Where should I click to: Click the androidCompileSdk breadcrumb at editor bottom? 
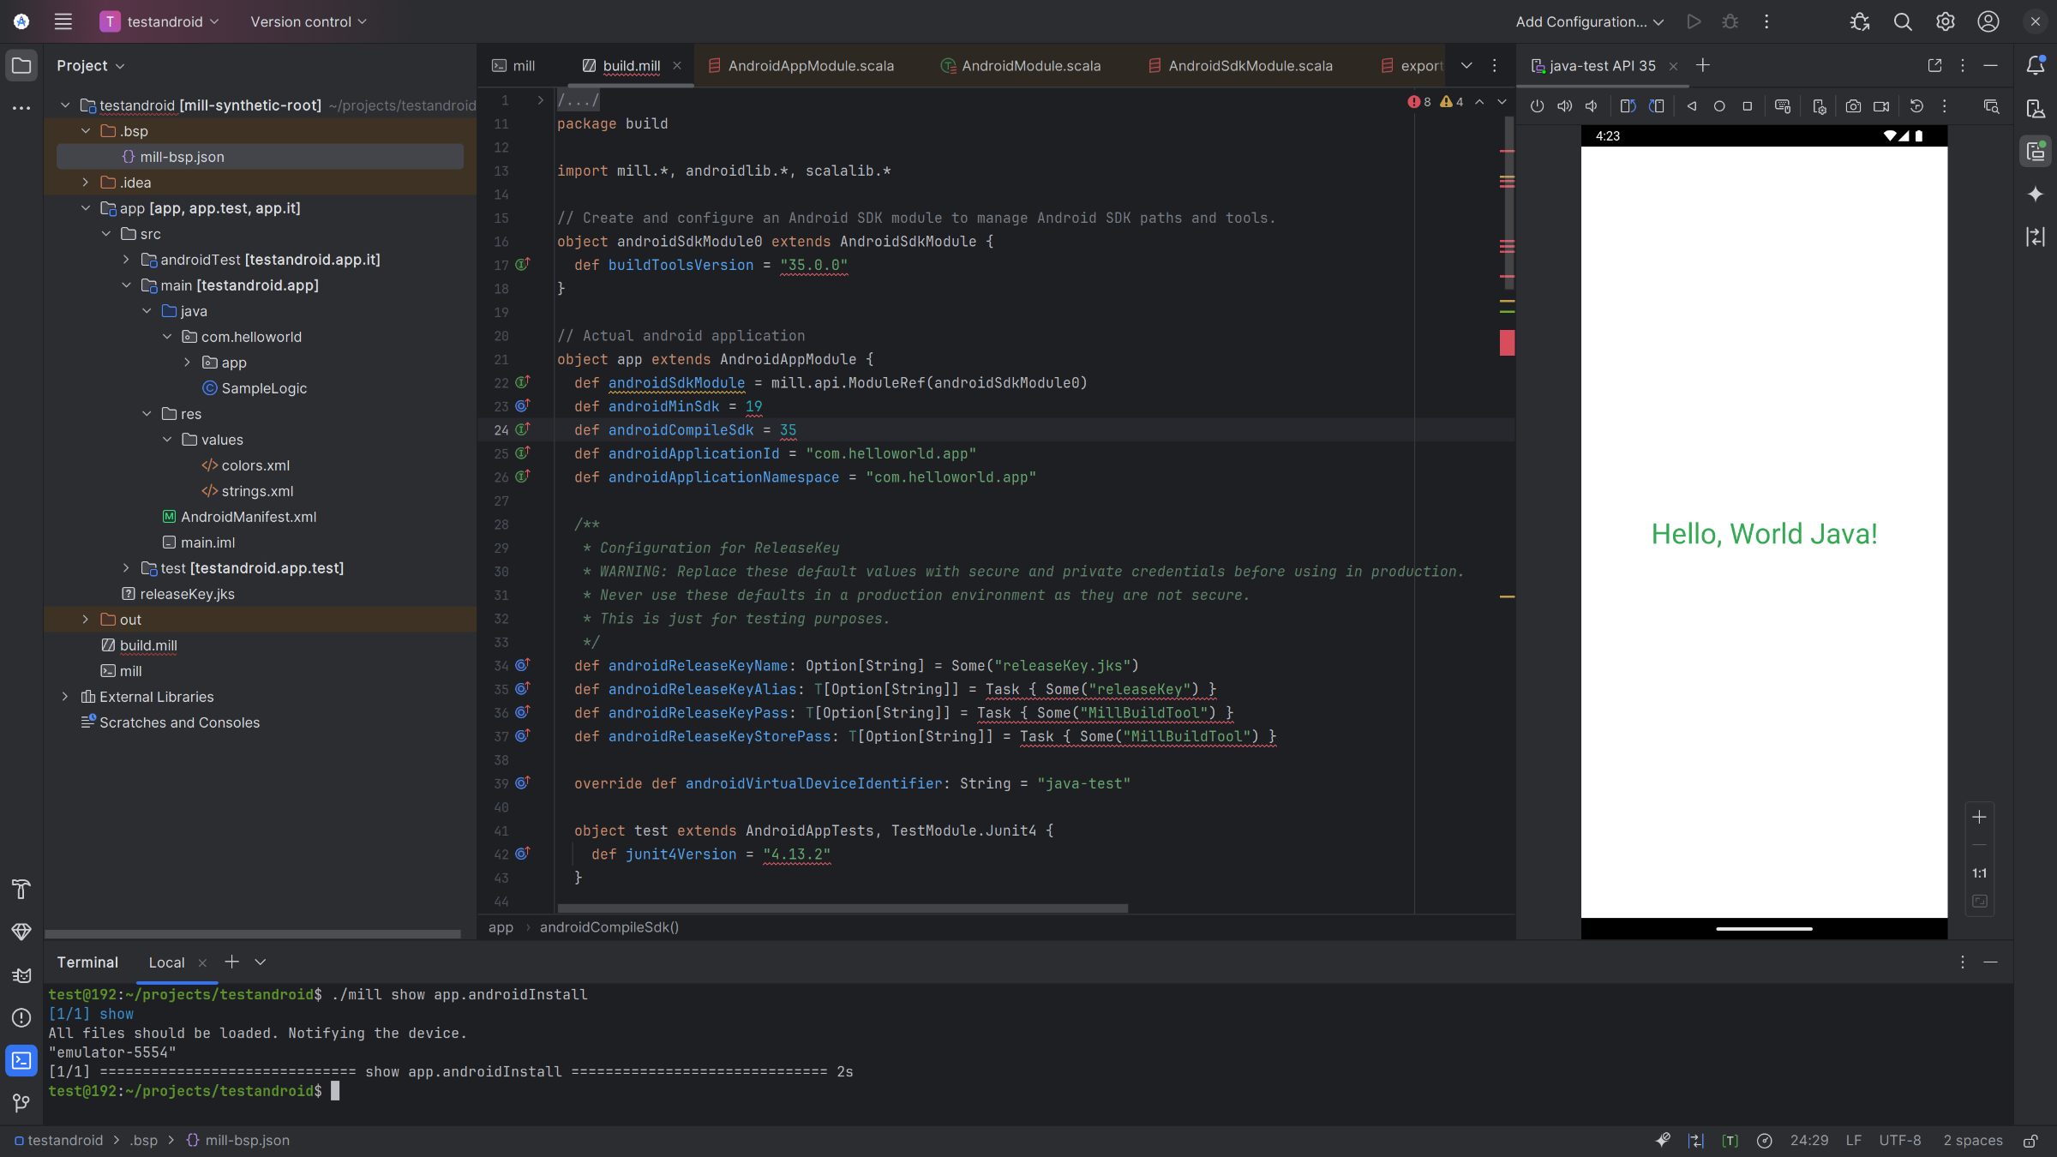[x=609, y=927]
